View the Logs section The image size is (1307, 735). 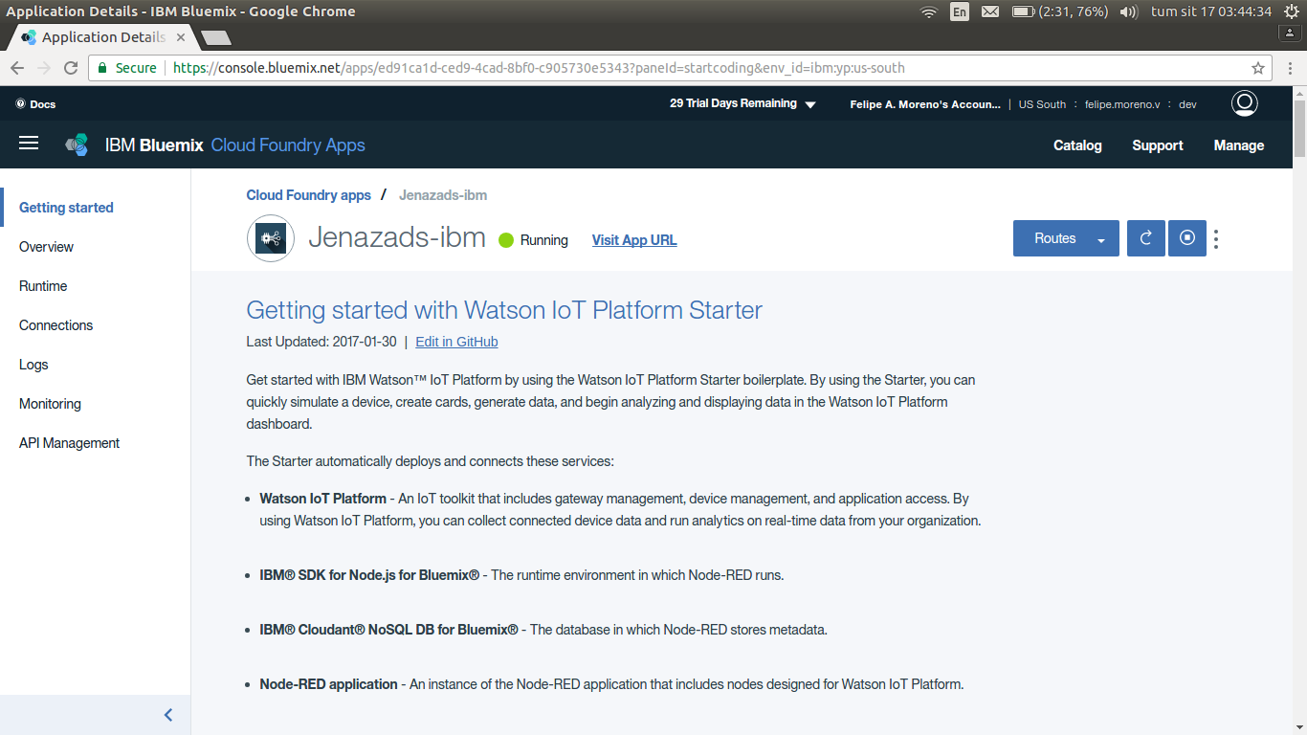[33, 365]
